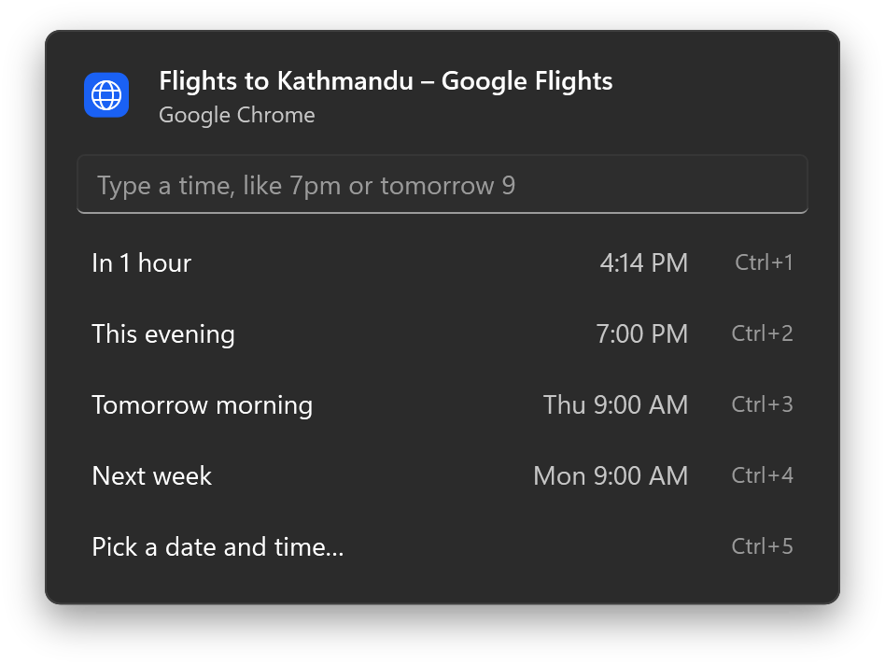
Task: Click the 7:00 PM time label
Action: tap(641, 333)
